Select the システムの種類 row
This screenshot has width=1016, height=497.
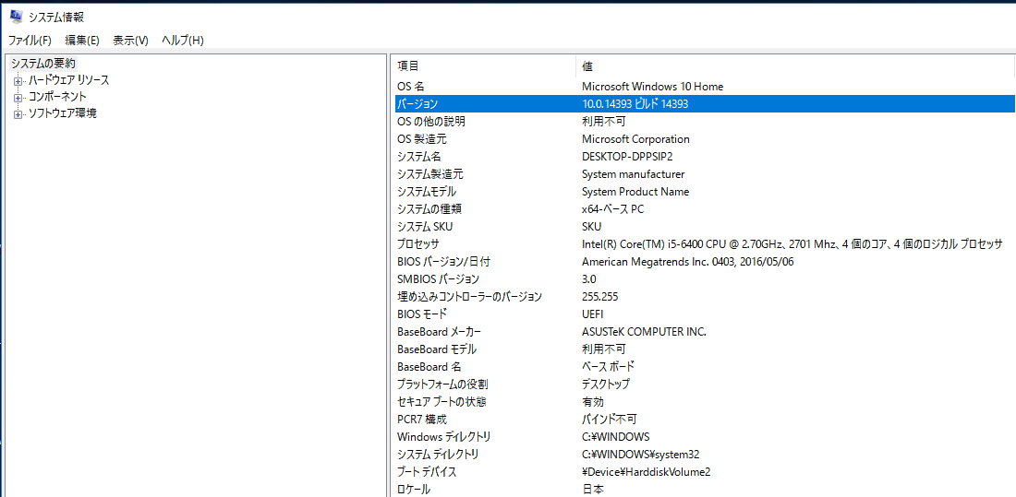click(705, 209)
